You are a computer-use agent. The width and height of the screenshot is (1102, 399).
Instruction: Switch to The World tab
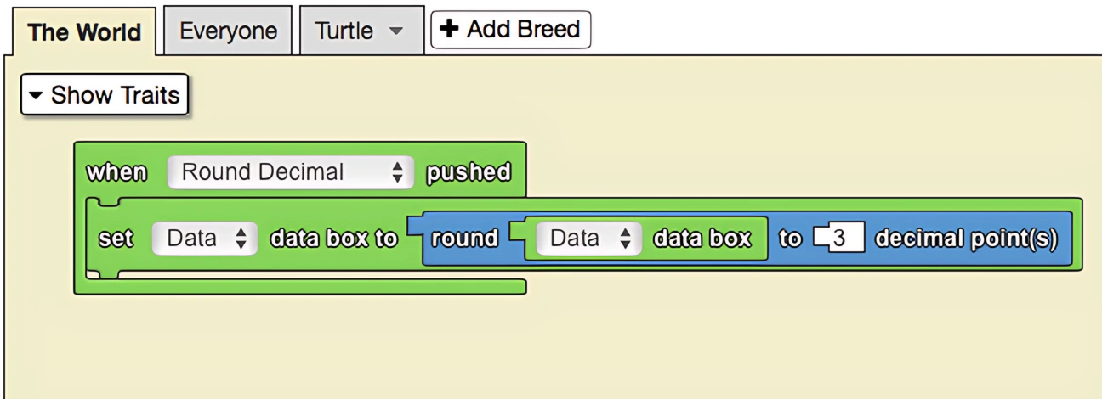pos(83,32)
